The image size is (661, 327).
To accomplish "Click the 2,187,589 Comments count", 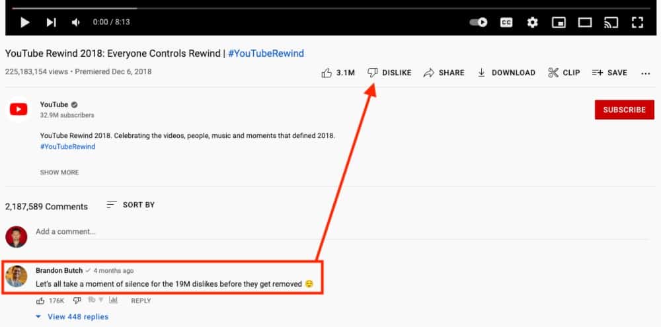I will click(x=46, y=207).
